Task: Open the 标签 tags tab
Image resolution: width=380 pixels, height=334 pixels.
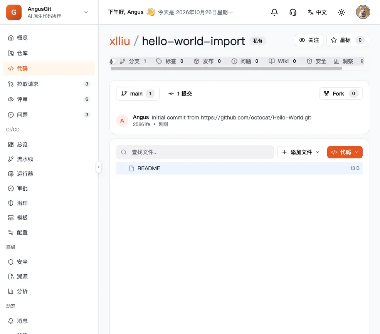Action: [170, 61]
